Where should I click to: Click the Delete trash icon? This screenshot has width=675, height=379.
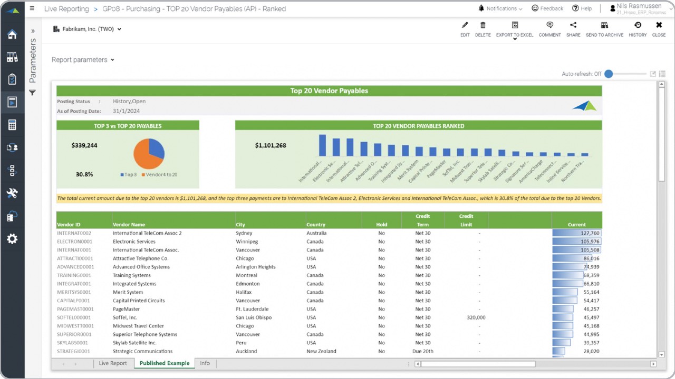[x=483, y=25]
